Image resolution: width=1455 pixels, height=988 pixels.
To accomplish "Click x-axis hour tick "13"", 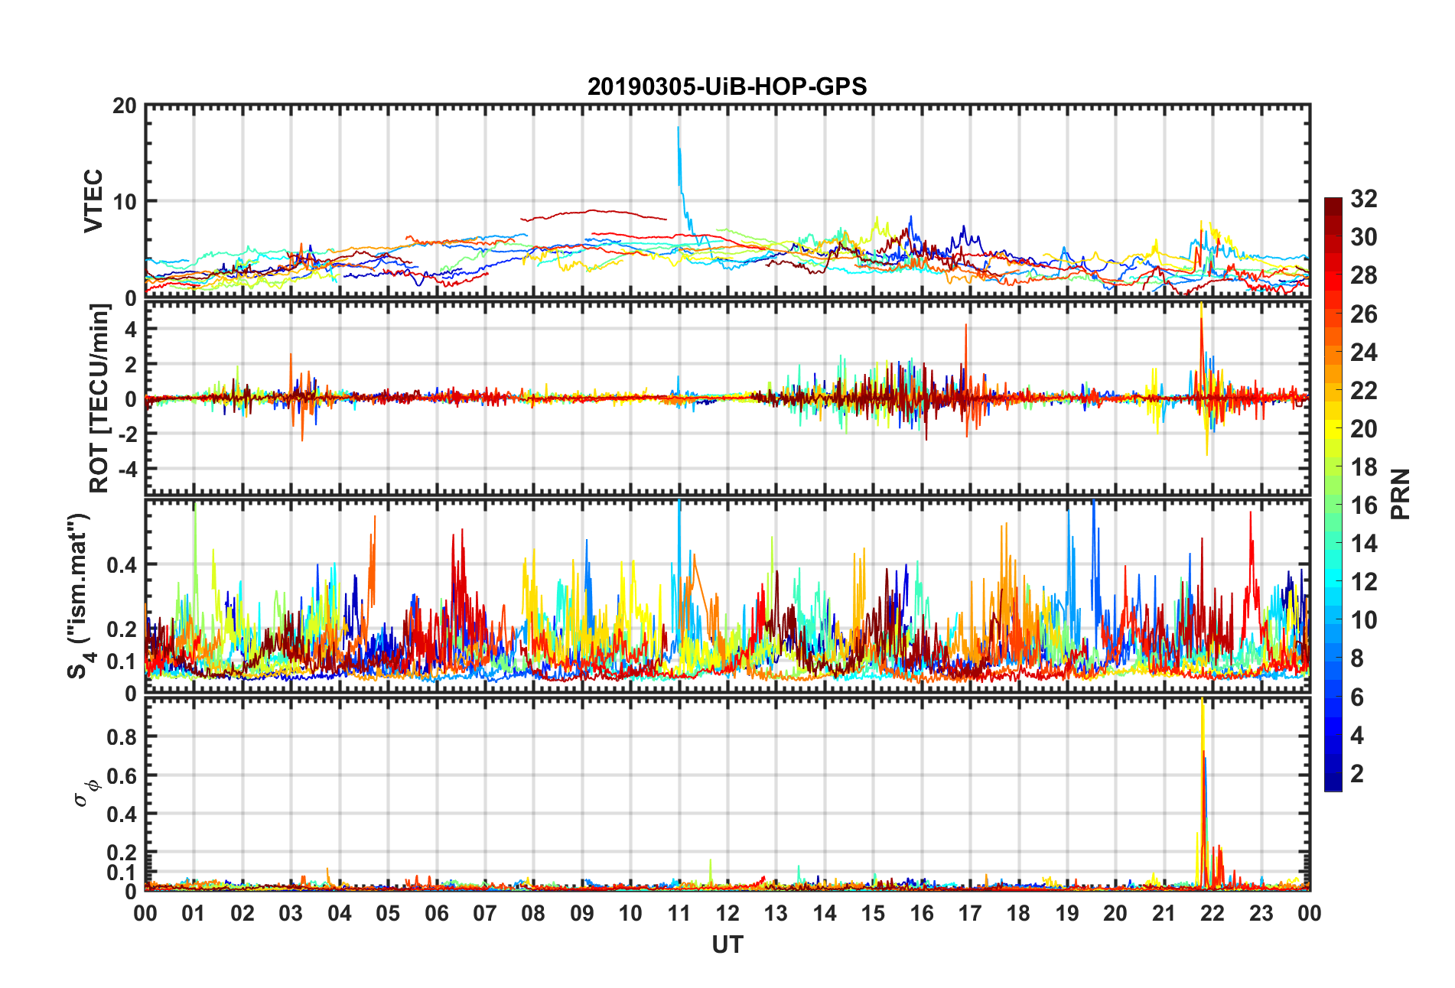I will 776,913.
